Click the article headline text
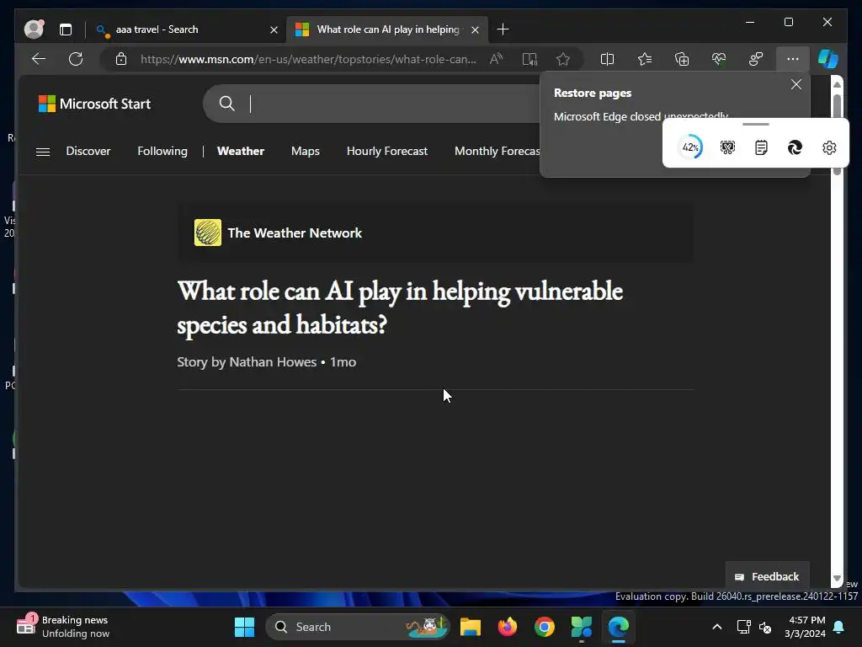 coord(400,307)
